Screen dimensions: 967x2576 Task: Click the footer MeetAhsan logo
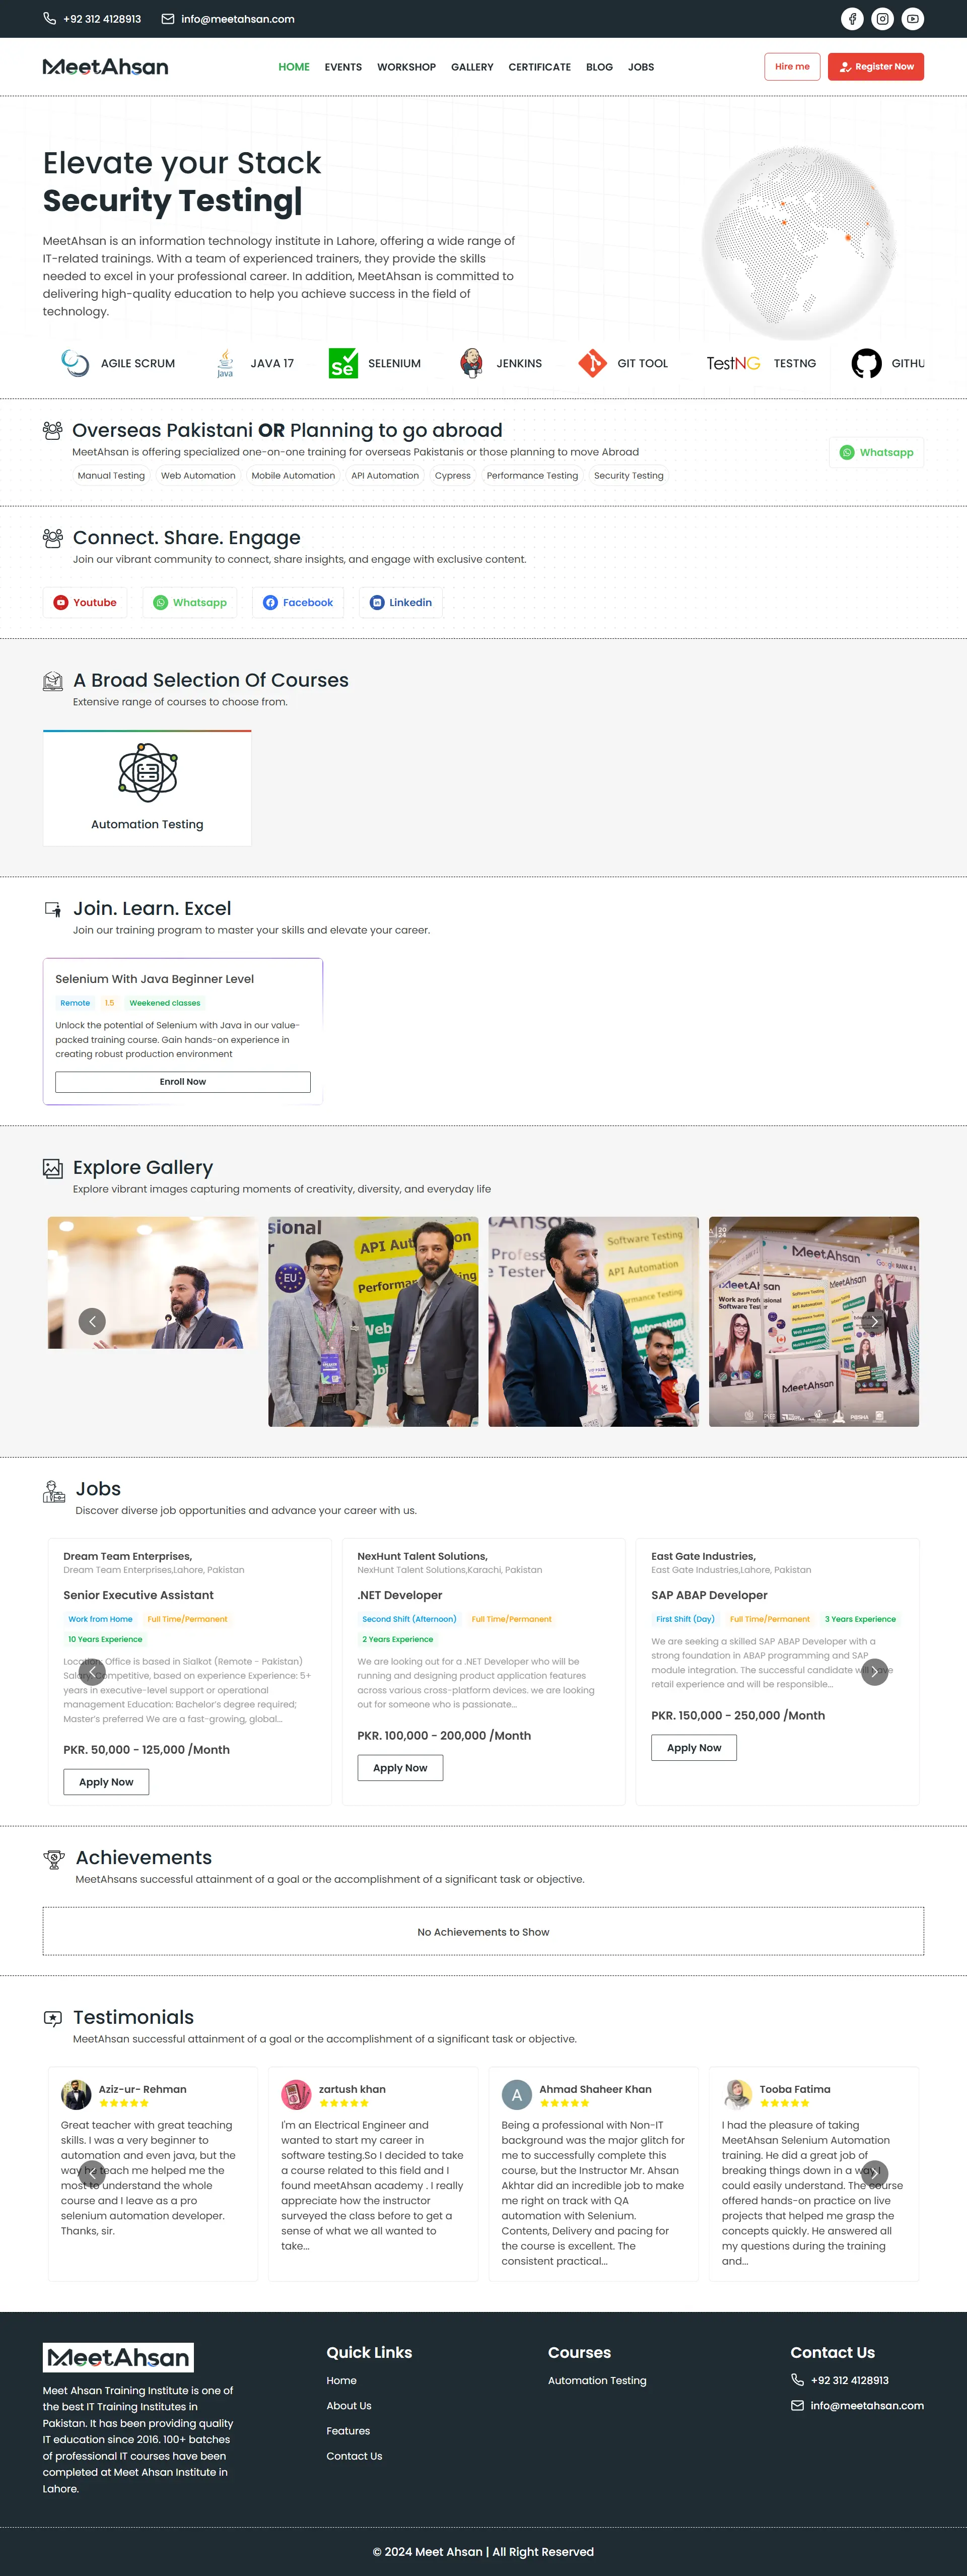[x=118, y=2357]
